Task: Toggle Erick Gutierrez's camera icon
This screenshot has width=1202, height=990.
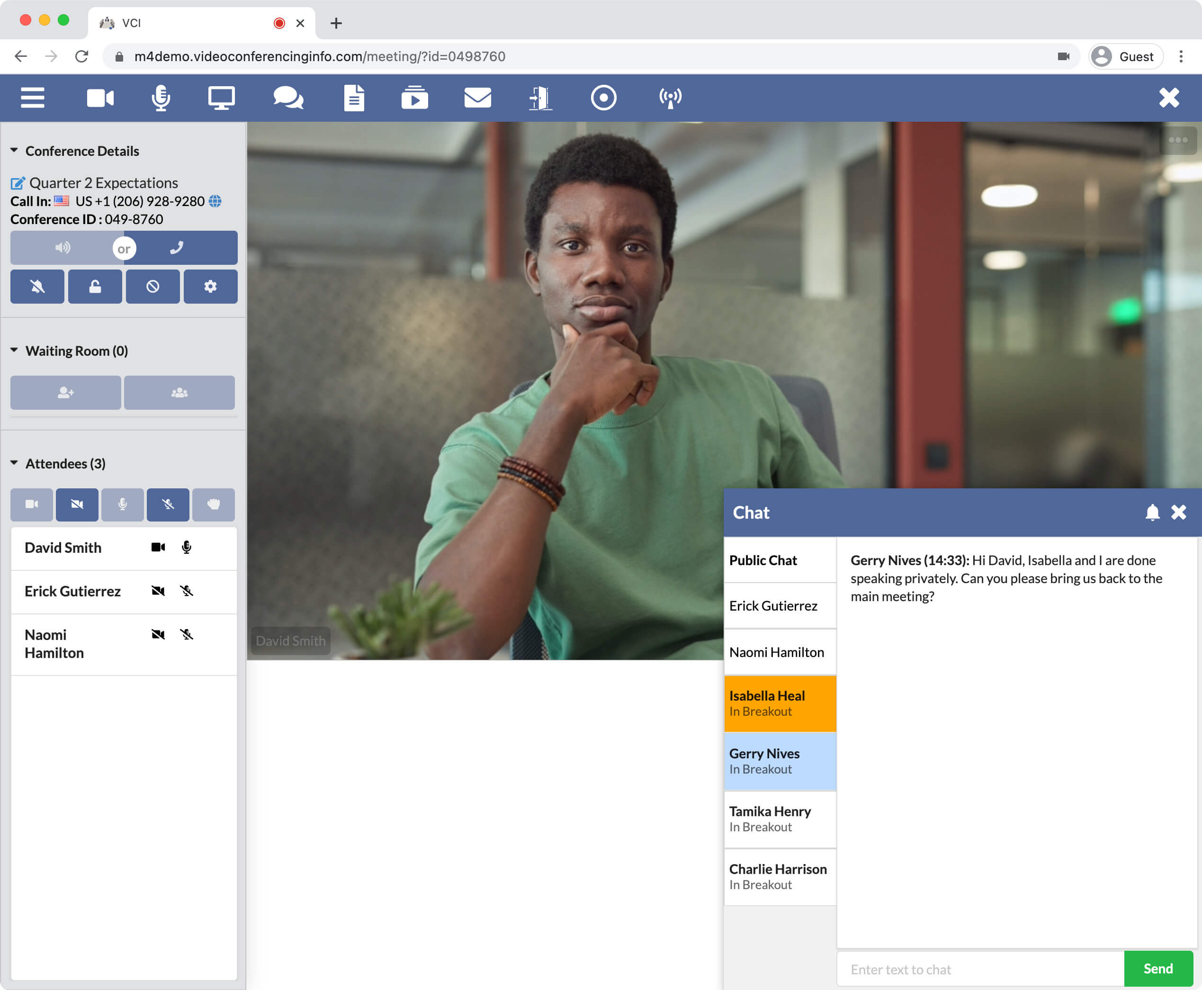Action: point(158,591)
